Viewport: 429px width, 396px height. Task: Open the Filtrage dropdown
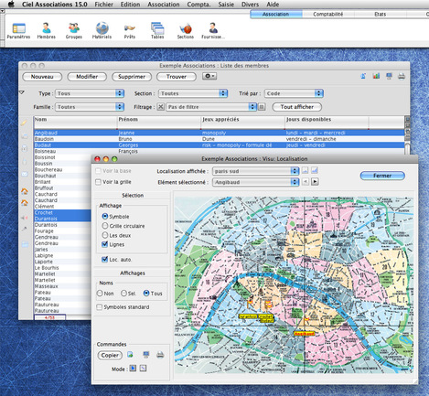pos(211,107)
